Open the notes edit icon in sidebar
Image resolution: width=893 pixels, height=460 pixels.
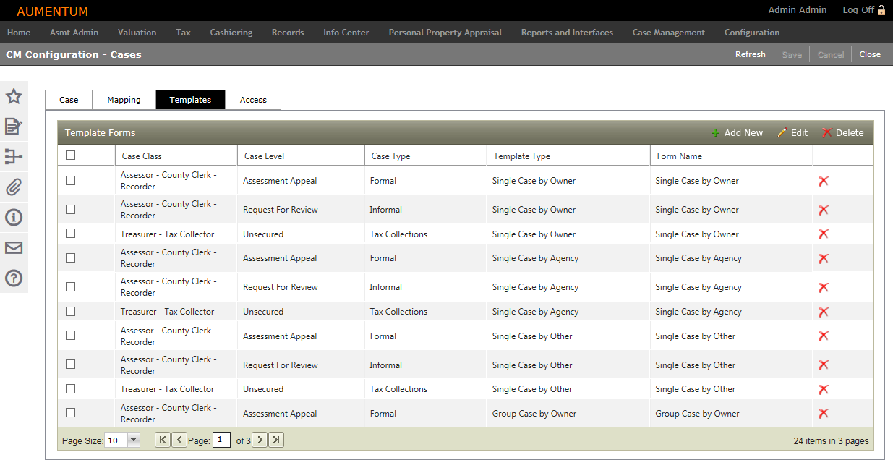click(14, 127)
